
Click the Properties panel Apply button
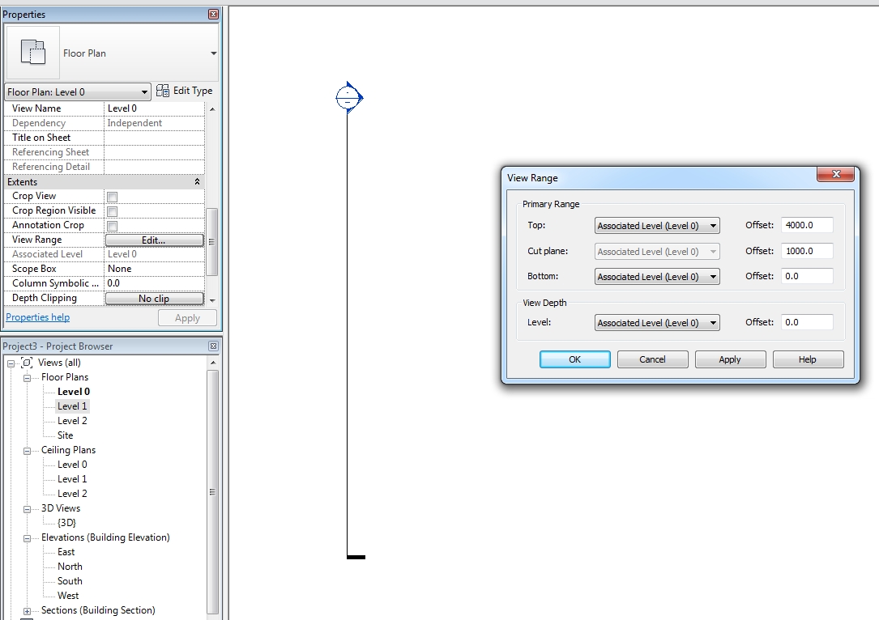point(187,318)
